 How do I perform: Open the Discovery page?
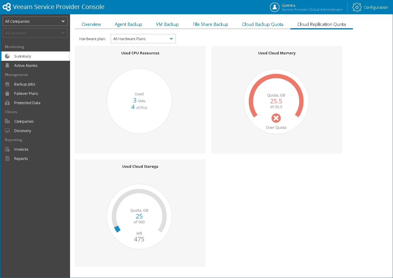(35, 131)
